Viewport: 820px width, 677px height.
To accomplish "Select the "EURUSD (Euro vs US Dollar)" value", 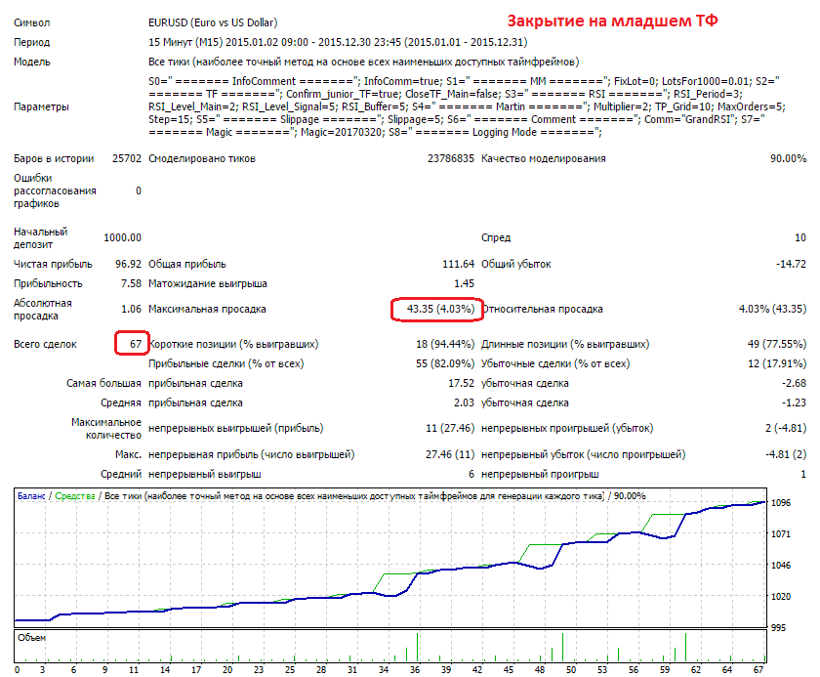I will pyautogui.click(x=213, y=23).
